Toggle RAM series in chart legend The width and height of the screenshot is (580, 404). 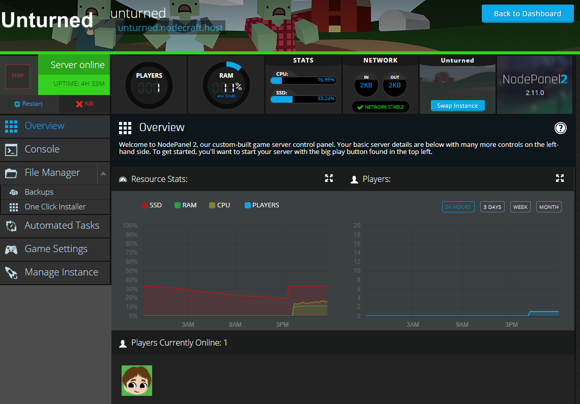pos(185,205)
